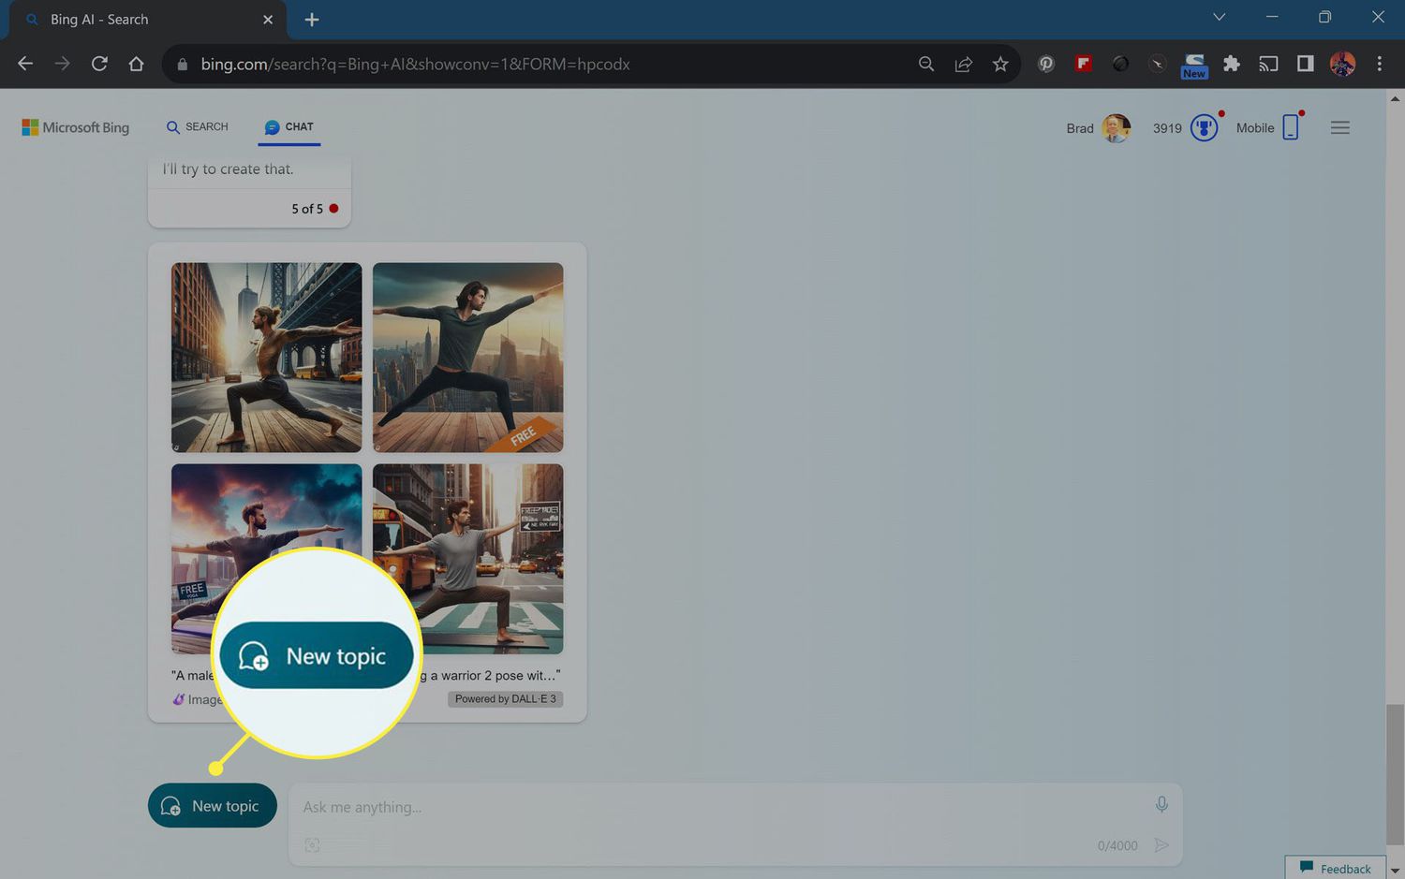Expand the tab search chevron
Screen dimensions: 1405x879
click(x=1219, y=17)
